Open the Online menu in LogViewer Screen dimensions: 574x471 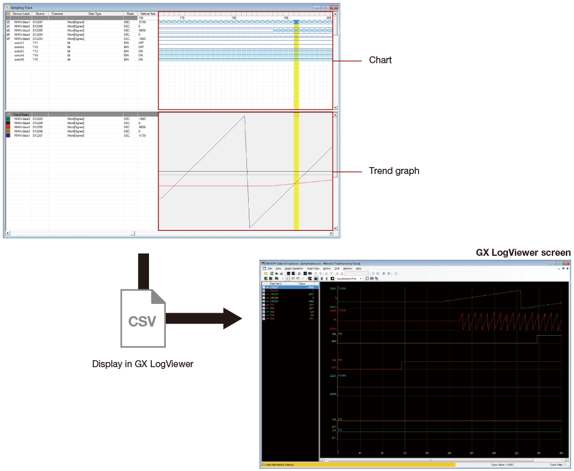click(326, 269)
